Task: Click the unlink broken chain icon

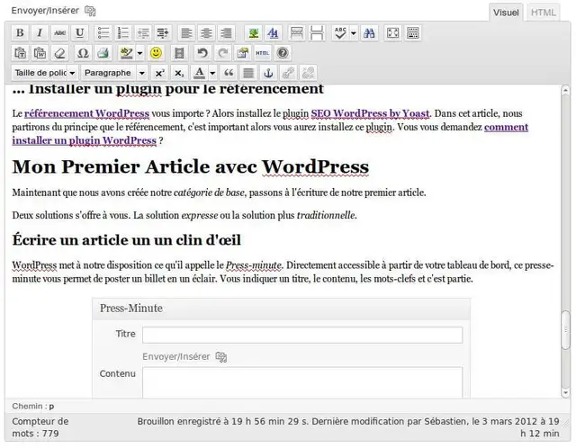Action: pos(308,73)
